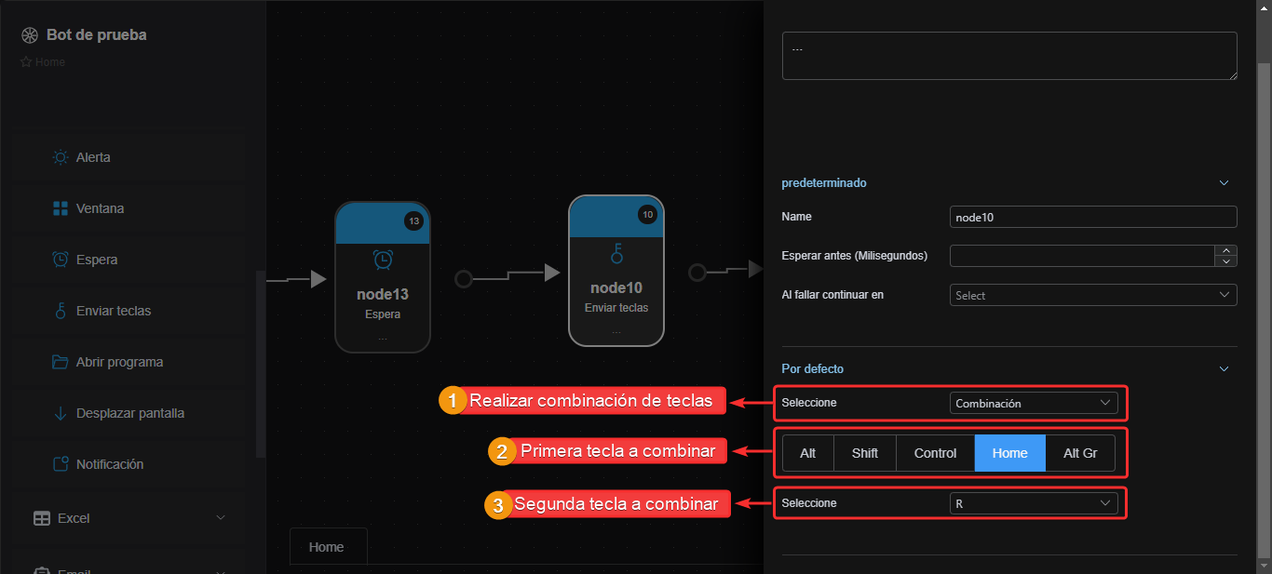The width and height of the screenshot is (1272, 574).
Task: Open the second key dropdown showing R
Action: [1034, 503]
